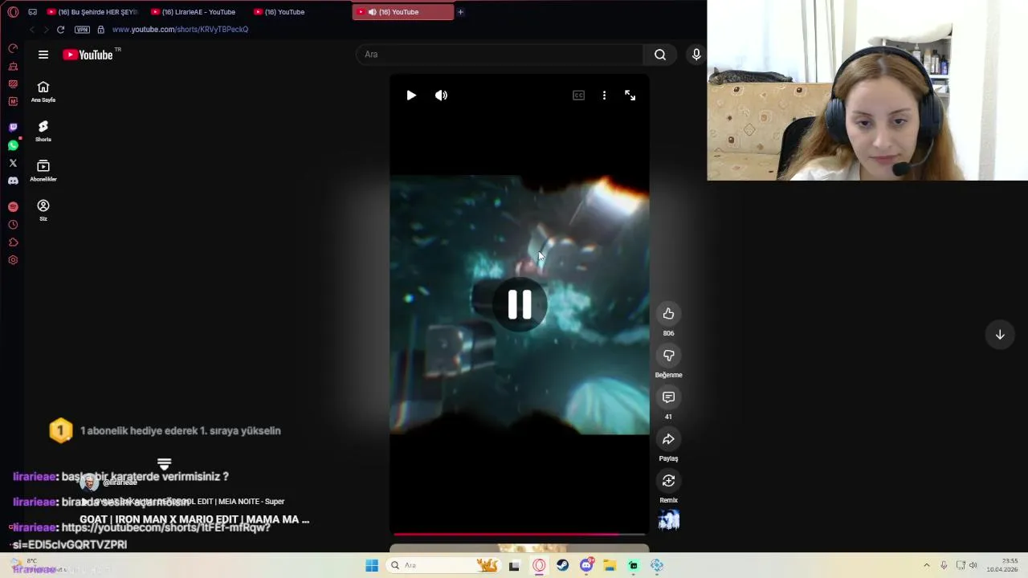Share the short via Paylaş
The height and width of the screenshot is (578, 1028).
tap(668, 439)
